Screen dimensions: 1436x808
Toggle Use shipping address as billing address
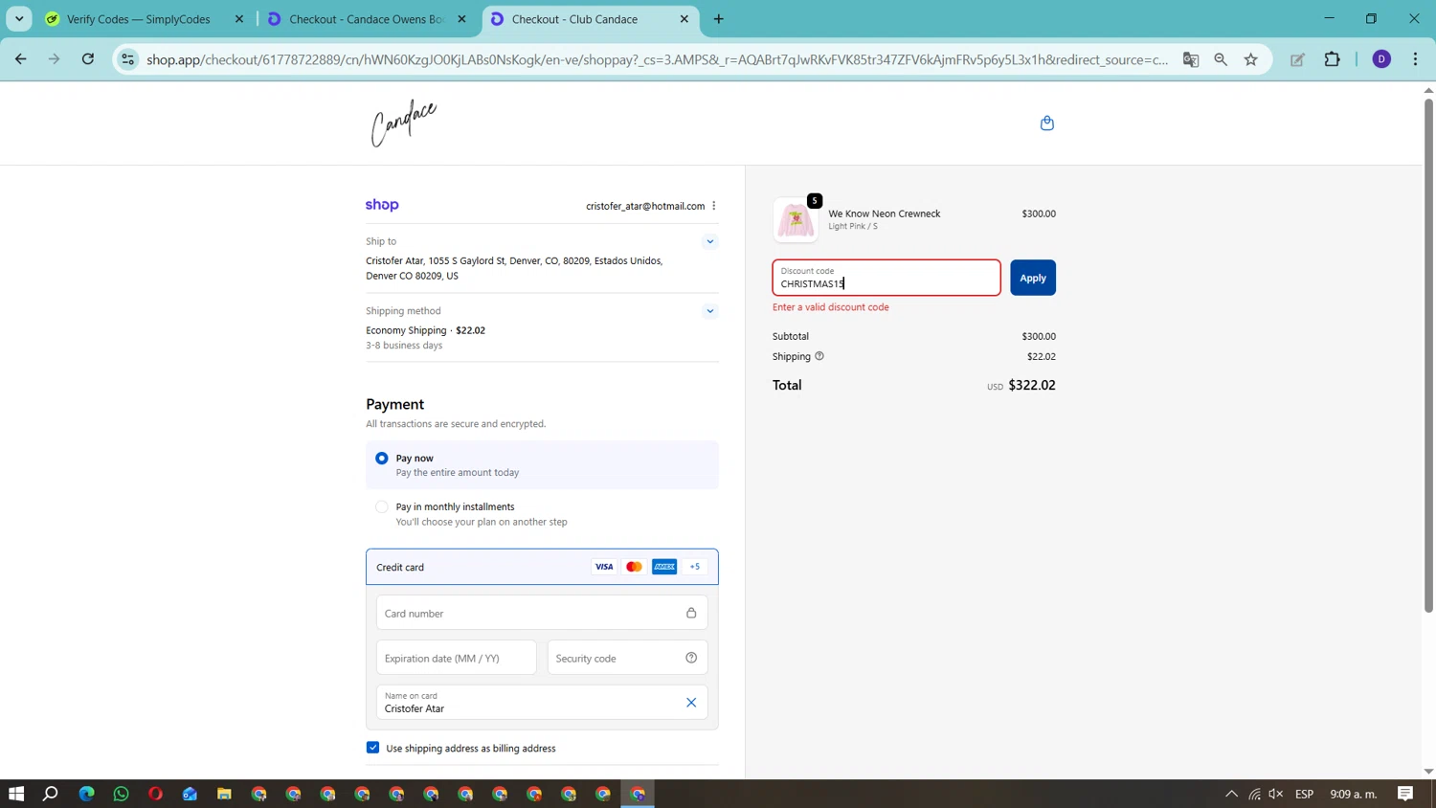point(372,748)
